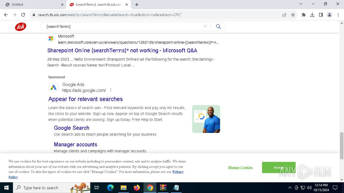This screenshot has height=193, width=344.
Task: Open File Explorer from taskbar
Action: click(x=123, y=188)
